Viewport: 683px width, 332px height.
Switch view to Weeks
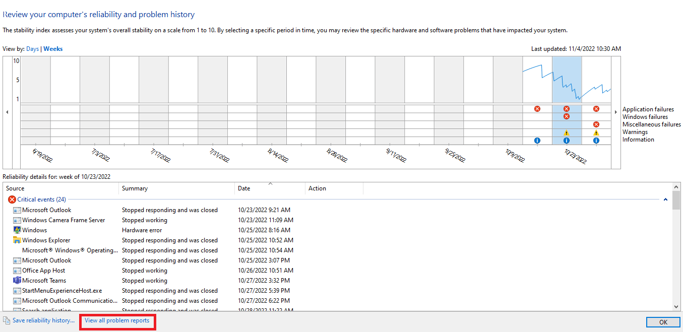tap(53, 49)
